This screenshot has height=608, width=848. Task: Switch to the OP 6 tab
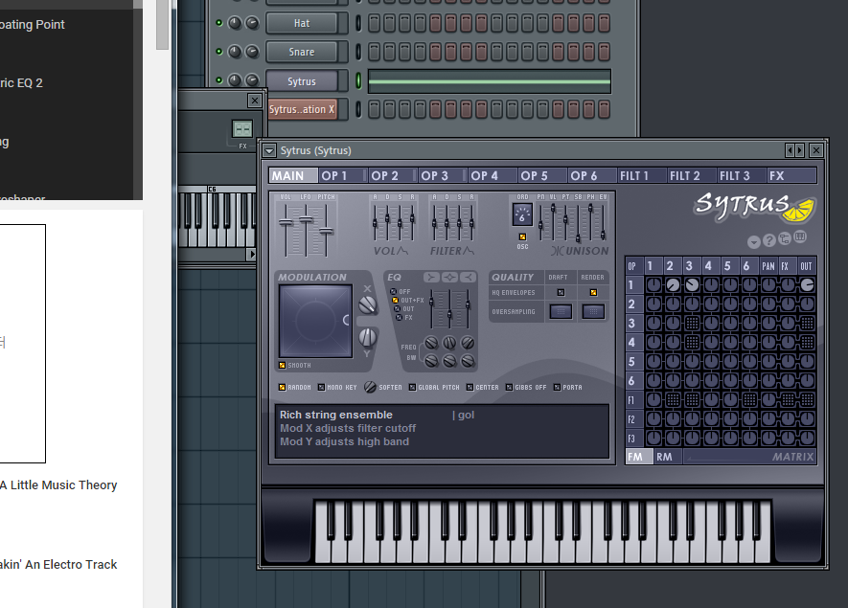click(x=591, y=175)
